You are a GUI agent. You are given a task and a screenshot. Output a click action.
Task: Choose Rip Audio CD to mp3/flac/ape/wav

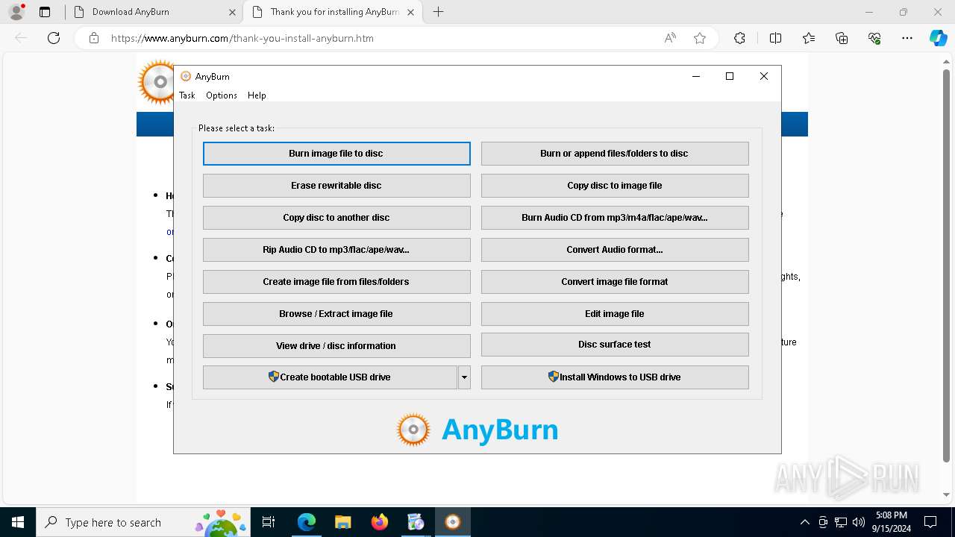click(336, 250)
